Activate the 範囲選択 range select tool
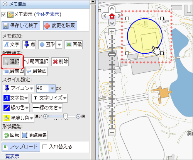Viewport: 193px width, 160px height. [36, 62]
